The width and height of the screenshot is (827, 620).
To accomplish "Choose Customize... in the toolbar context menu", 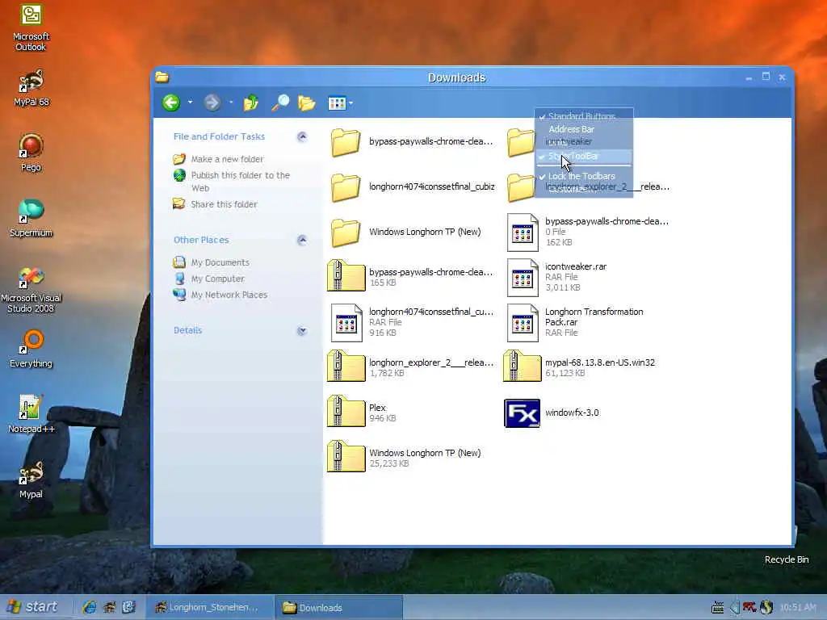I will 583,189.
